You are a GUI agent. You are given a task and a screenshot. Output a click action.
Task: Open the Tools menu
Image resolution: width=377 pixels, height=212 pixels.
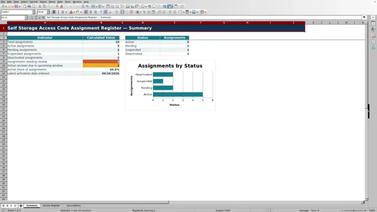[x=68, y=1]
